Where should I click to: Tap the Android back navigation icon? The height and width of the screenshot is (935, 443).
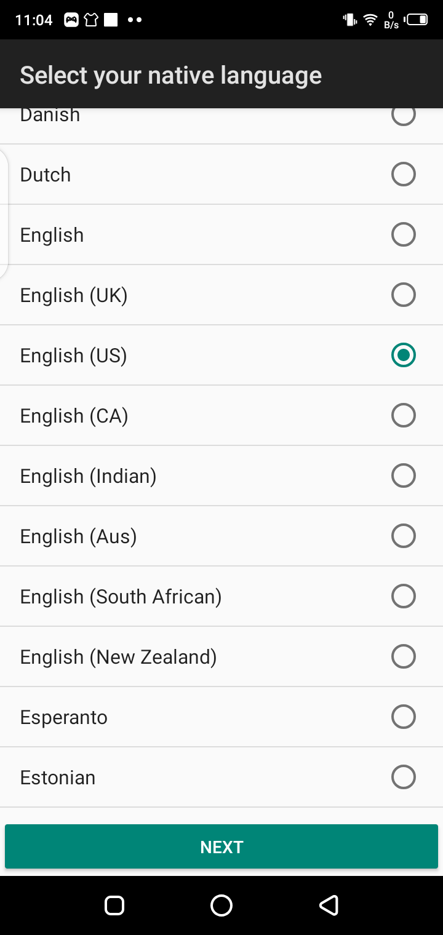(329, 905)
